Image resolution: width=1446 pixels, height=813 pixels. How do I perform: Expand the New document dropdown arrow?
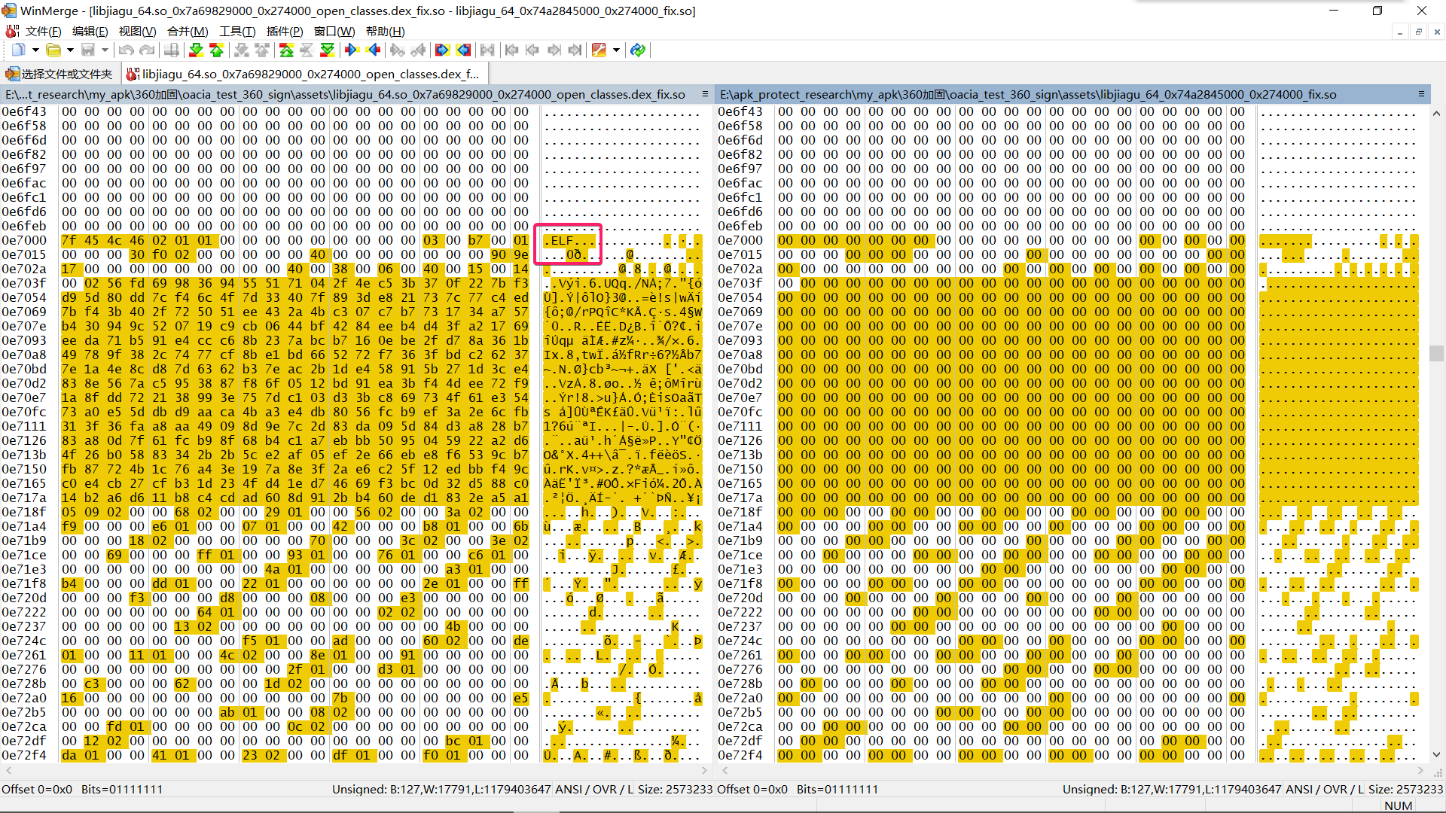[x=35, y=50]
